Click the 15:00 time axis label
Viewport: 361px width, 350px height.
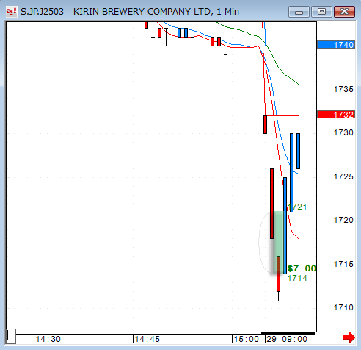pos(247,339)
